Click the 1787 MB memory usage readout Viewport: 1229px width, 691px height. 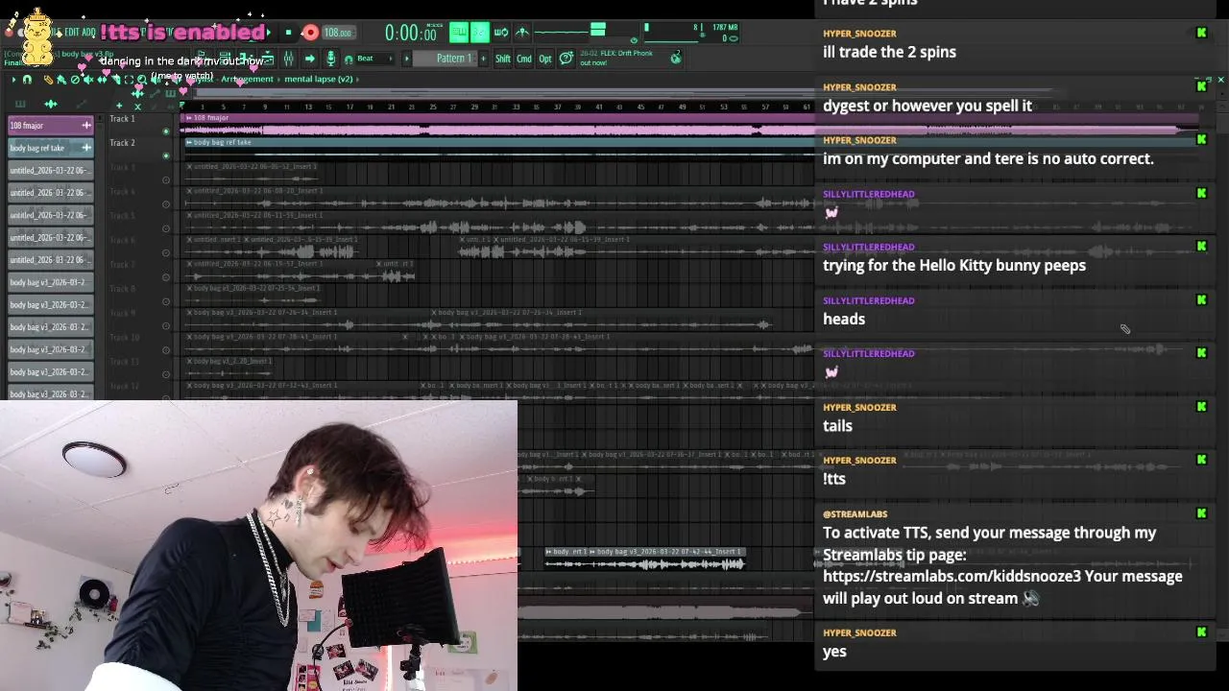pyautogui.click(x=725, y=27)
